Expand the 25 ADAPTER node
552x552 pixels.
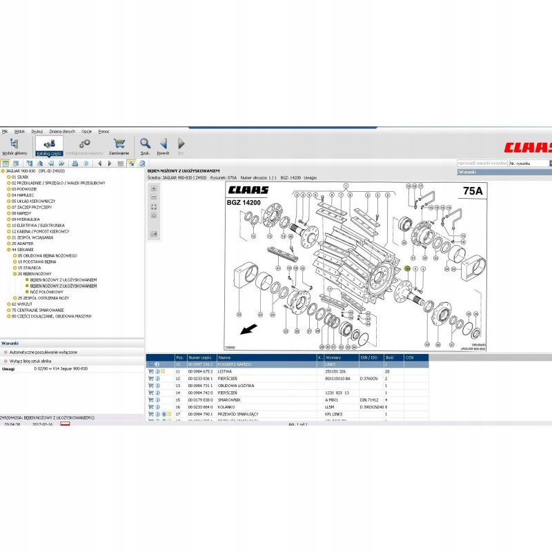pyautogui.click(x=9, y=244)
